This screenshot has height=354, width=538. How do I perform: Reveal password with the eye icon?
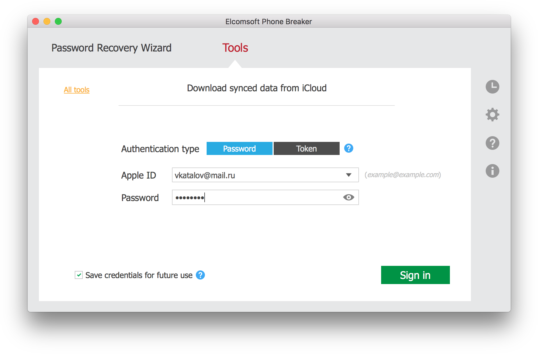tap(348, 197)
